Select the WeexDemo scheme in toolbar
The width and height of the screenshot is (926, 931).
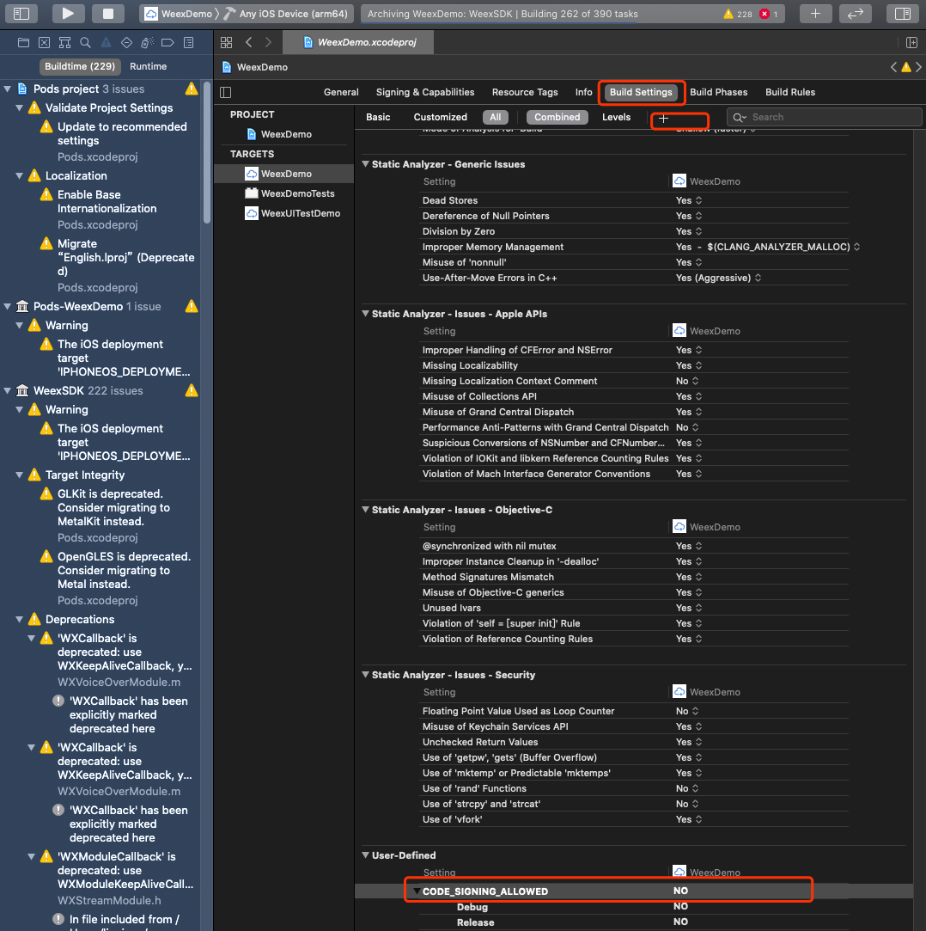click(180, 14)
